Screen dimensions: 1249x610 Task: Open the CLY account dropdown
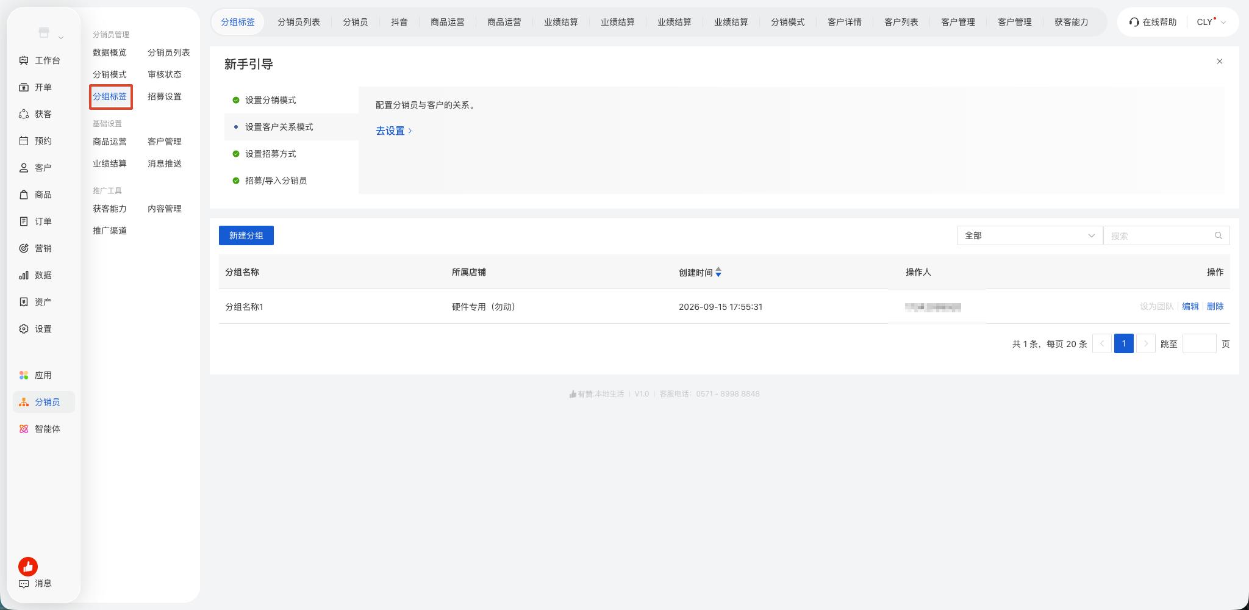click(x=1211, y=22)
